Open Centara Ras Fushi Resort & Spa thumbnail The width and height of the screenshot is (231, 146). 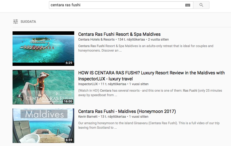(43, 49)
